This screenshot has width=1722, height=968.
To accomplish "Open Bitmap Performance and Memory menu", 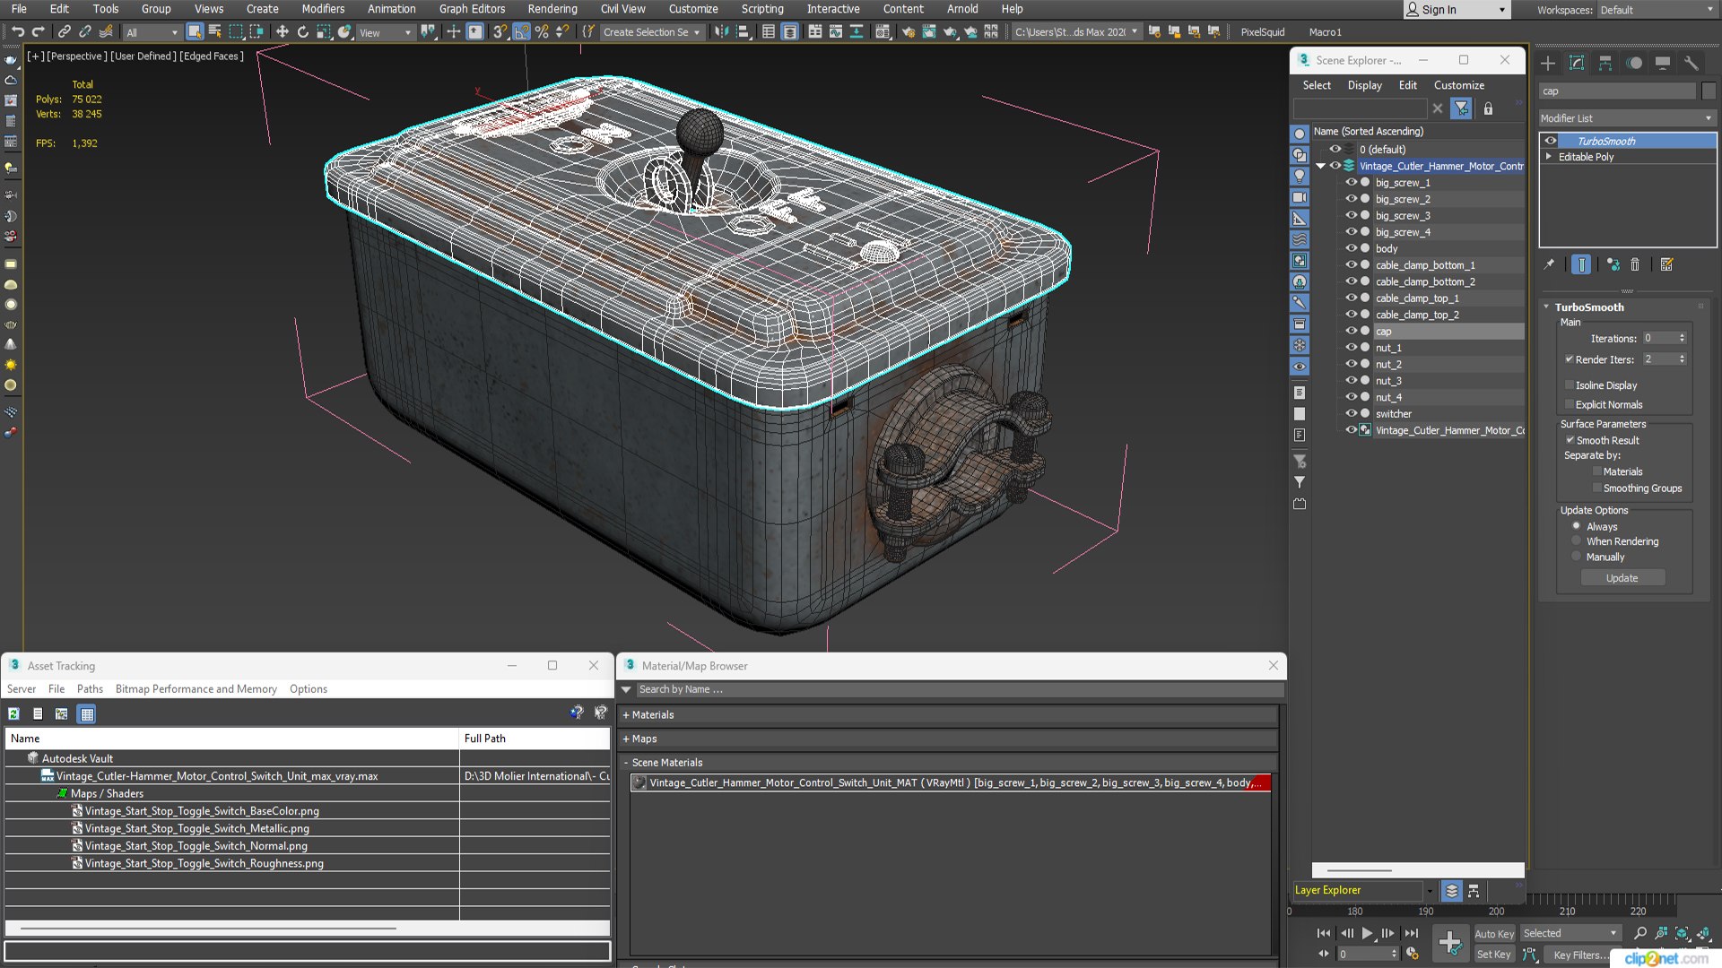I will tap(196, 689).
